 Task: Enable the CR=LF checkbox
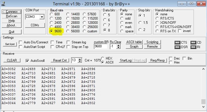click(x=52, y=47)
